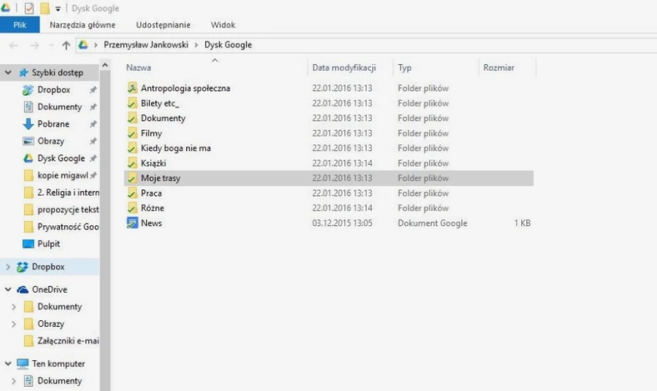Expand OneDrive Dokumenty subfolder
Image resolution: width=657 pixels, height=391 pixels.
tap(13, 307)
